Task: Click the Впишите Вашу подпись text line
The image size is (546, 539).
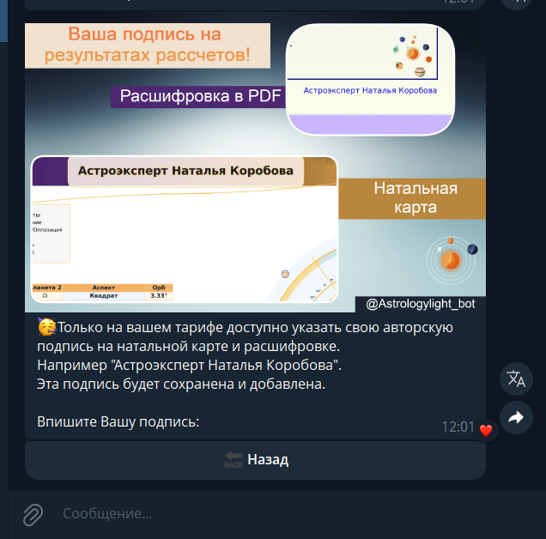Action: [x=118, y=421]
